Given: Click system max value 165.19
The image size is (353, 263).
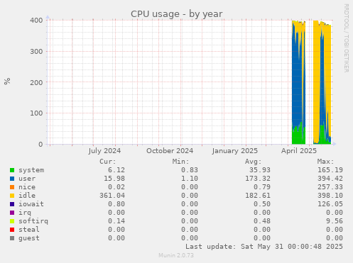Looking at the screenshot, I should pyautogui.click(x=330, y=170).
